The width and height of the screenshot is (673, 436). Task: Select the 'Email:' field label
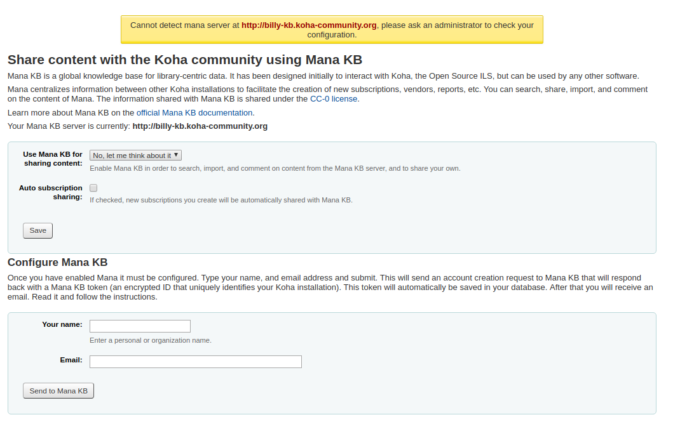pyautogui.click(x=71, y=360)
